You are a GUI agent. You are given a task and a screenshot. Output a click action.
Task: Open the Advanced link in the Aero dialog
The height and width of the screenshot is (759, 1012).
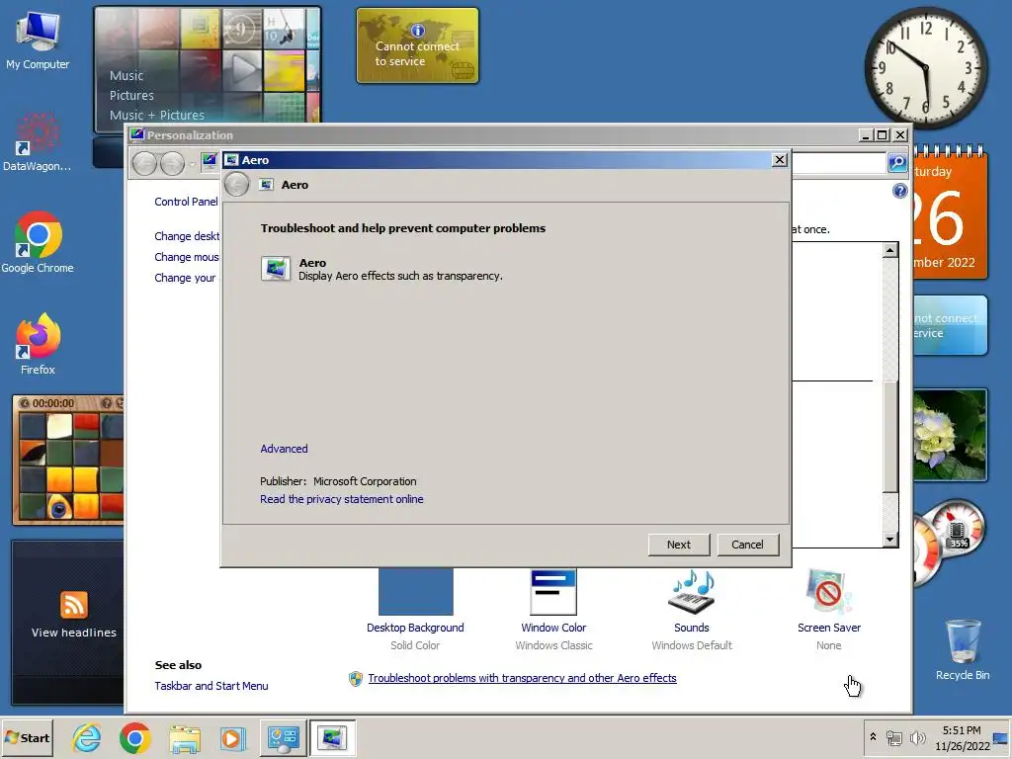pos(284,449)
